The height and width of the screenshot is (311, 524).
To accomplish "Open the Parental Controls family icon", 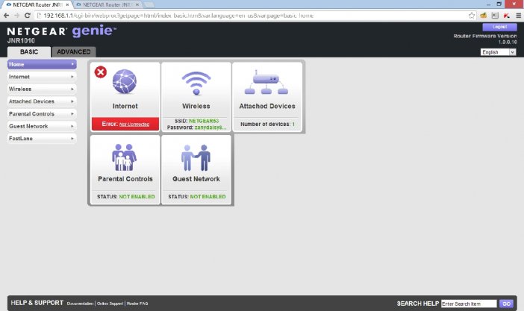I will (x=124, y=157).
